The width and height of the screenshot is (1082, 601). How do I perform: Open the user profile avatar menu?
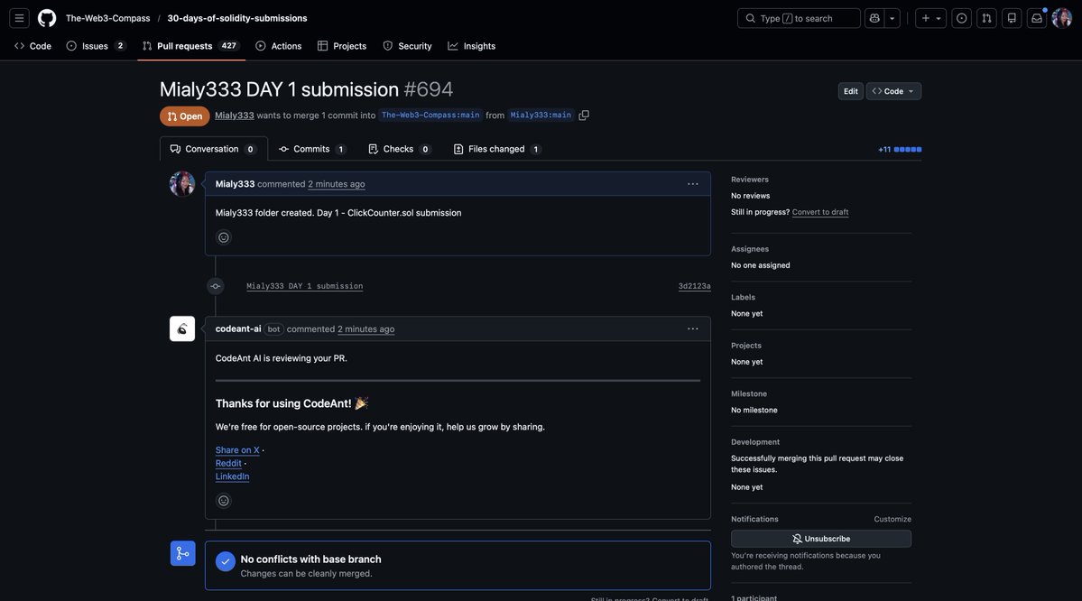tap(1061, 18)
